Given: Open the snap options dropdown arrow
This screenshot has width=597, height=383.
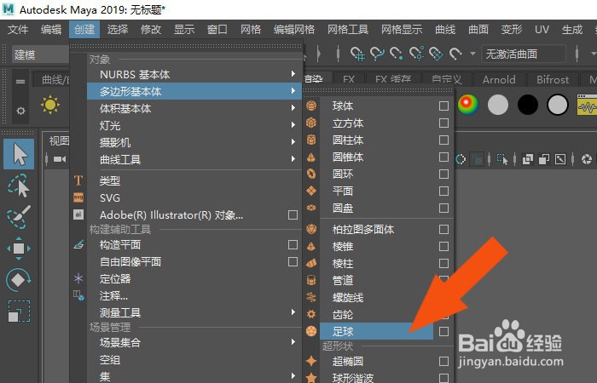Looking at the screenshot, I should coord(472,54).
